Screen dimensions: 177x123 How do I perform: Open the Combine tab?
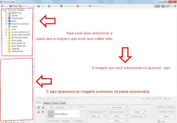pos(53,6)
